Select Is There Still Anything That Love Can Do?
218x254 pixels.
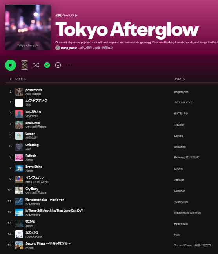coord(54,210)
